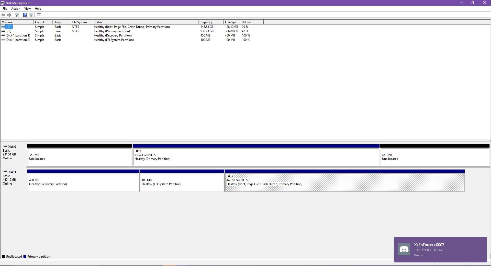Click the Healthy (Recovery Partition) status in list
Viewport: 491px width, 266px height.
[113, 35]
